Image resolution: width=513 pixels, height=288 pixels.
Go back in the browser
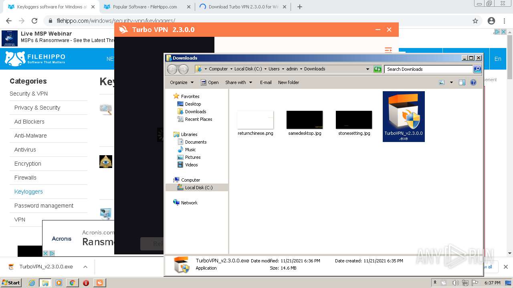(9, 21)
